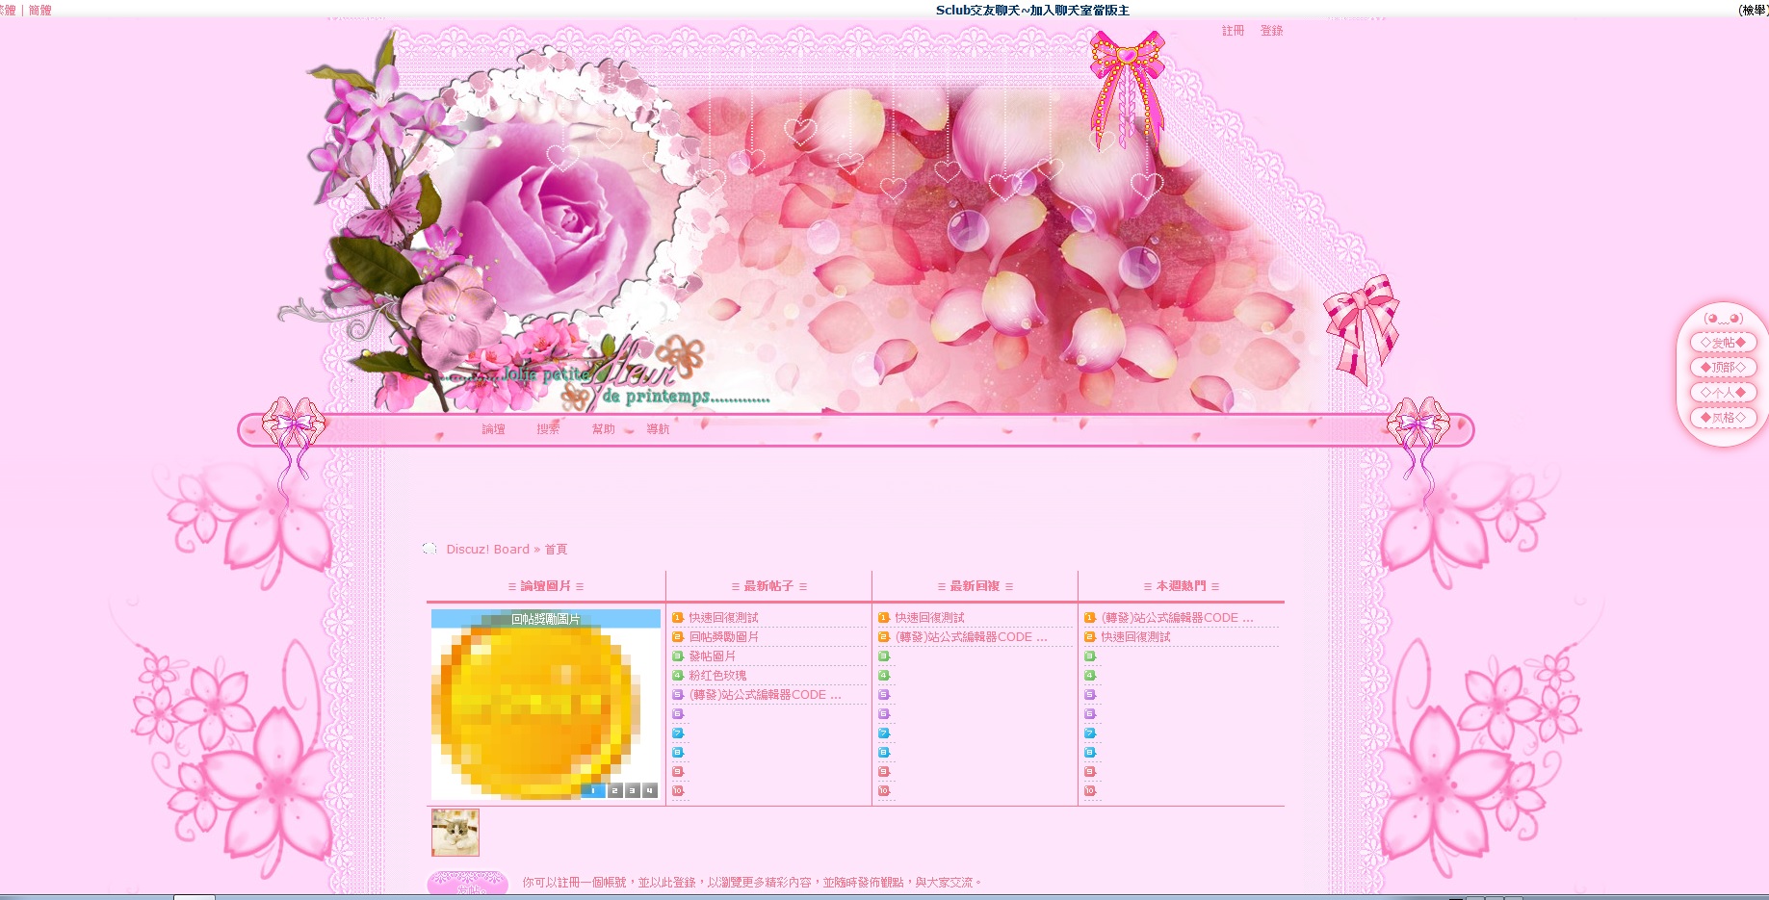Switch to 簡體 language link

pos(40,11)
